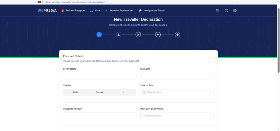Click the Maldives flag icon in the banner

click(x=39, y=2)
